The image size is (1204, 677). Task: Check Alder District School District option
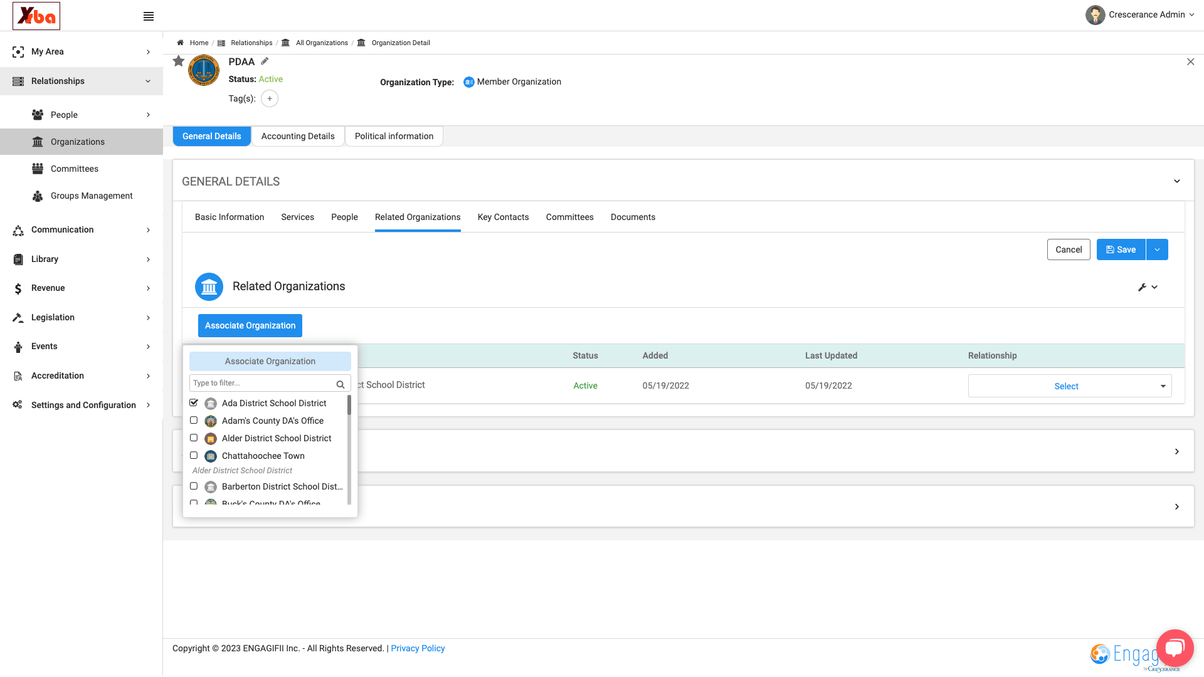click(x=194, y=438)
